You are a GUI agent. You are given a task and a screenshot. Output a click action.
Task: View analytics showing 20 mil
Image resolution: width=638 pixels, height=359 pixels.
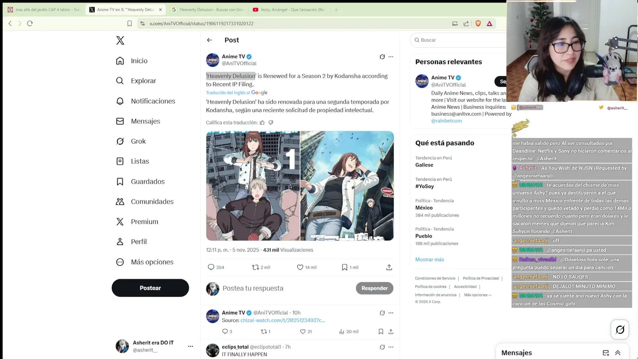[x=348, y=332]
